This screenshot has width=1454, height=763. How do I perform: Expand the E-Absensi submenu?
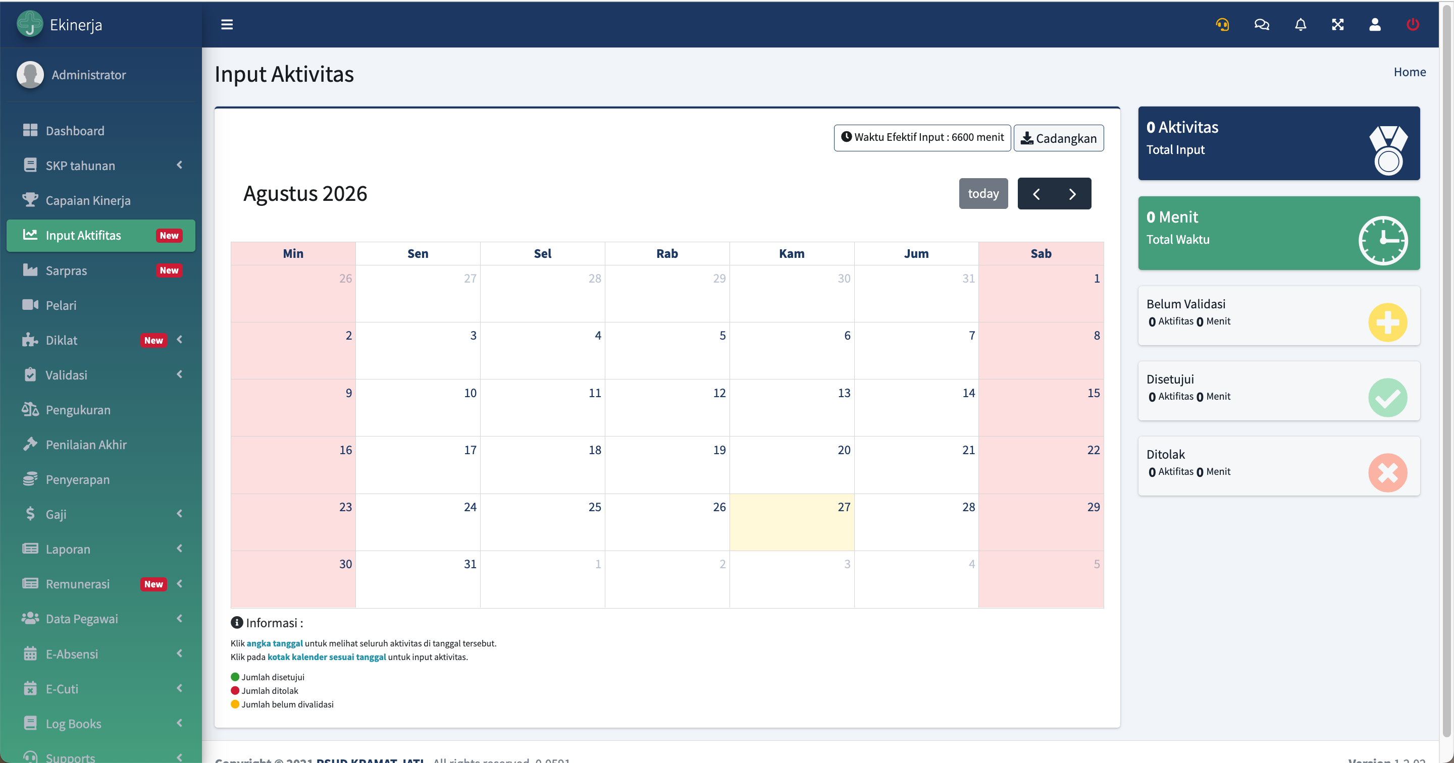180,653
